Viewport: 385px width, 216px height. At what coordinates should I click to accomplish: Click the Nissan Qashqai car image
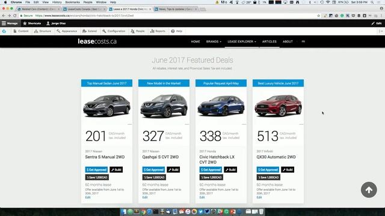click(164, 106)
